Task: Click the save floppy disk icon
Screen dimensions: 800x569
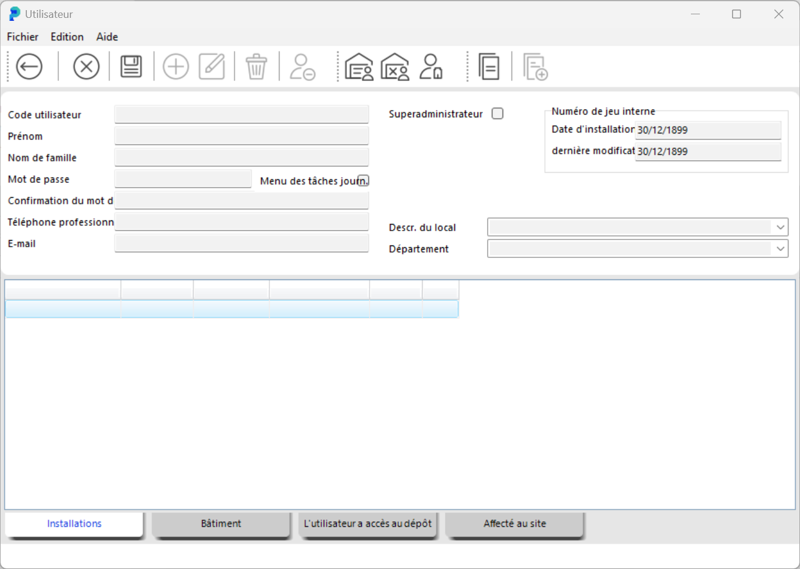Action: [131, 66]
